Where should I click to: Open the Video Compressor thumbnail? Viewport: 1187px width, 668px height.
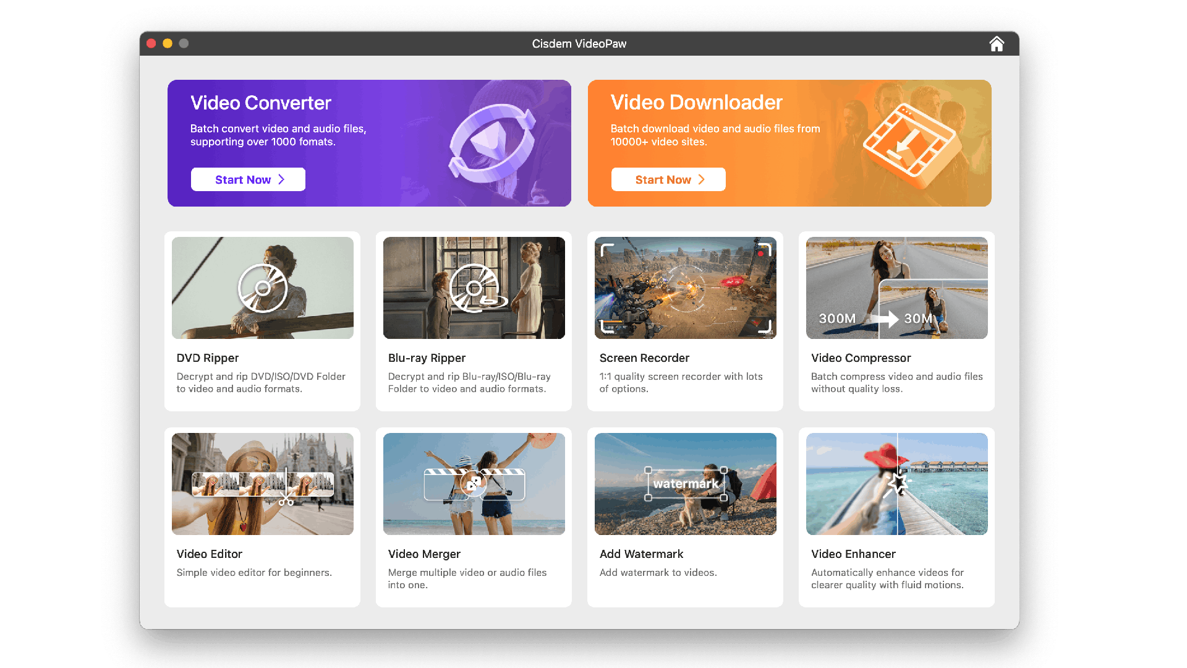[x=897, y=288]
